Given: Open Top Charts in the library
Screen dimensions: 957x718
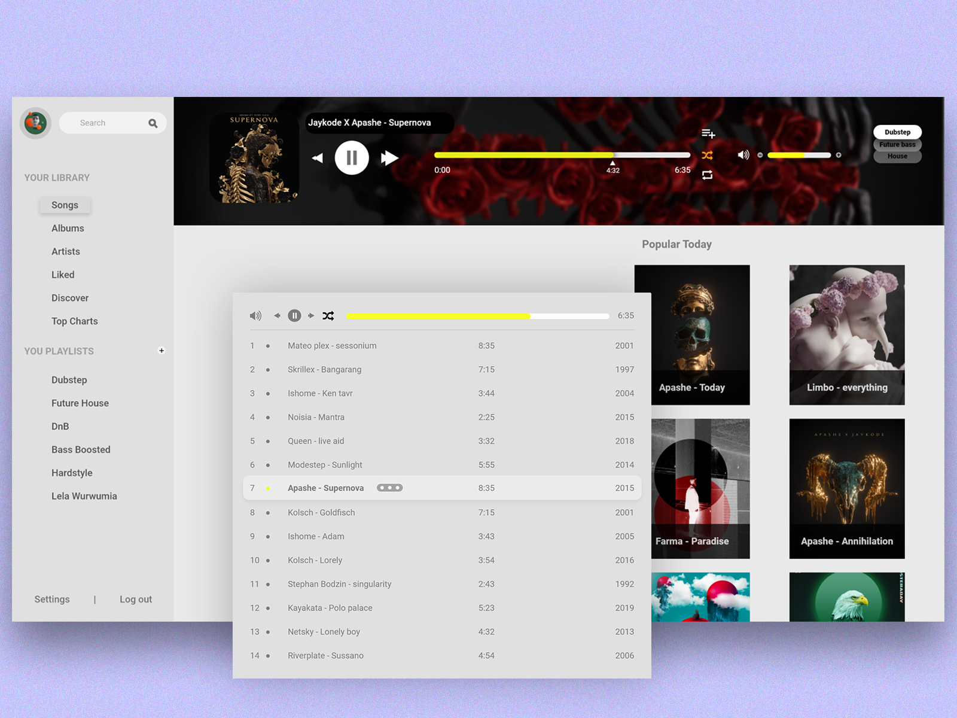Looking at the screenshot, I should point(75,321).
